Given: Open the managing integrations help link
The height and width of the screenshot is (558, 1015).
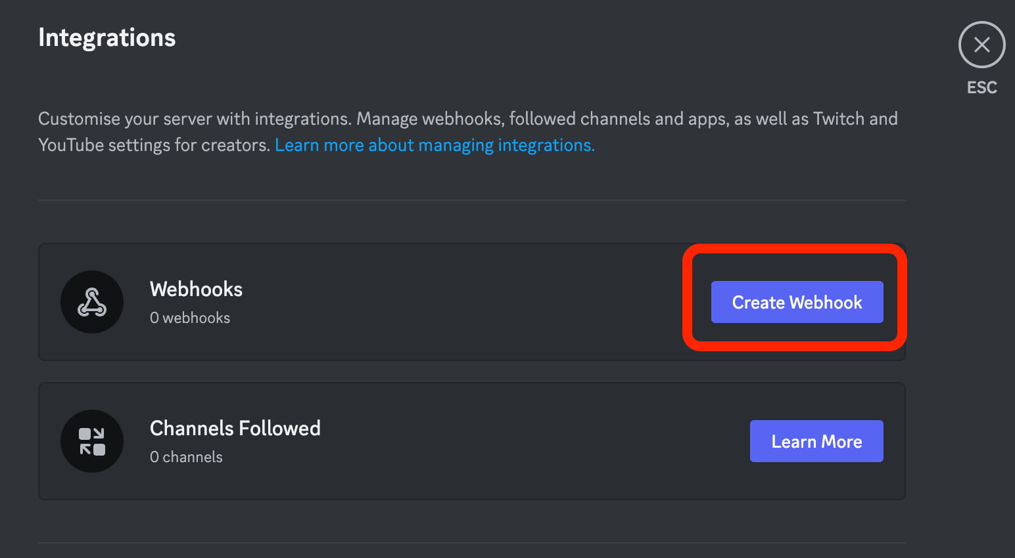Looking at the screenshot, I should tap(435, 144).
